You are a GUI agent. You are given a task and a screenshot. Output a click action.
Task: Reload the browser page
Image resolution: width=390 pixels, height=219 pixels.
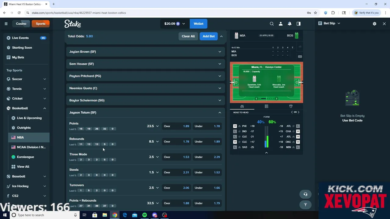(x=19, y=13)
